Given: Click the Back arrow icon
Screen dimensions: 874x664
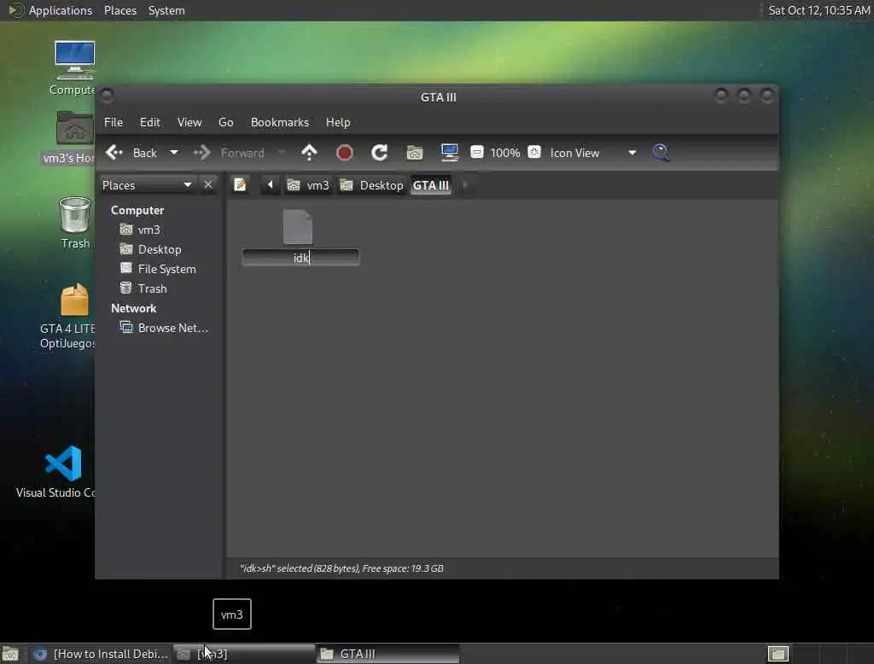Looking at the screenshot, I should [114, 152].
